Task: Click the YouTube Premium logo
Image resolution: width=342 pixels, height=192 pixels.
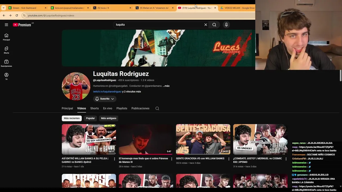Action: (x=22, y=25)
